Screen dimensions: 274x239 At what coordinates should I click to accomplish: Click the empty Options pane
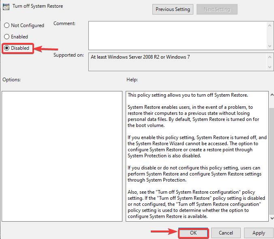[x=62, y=156]
